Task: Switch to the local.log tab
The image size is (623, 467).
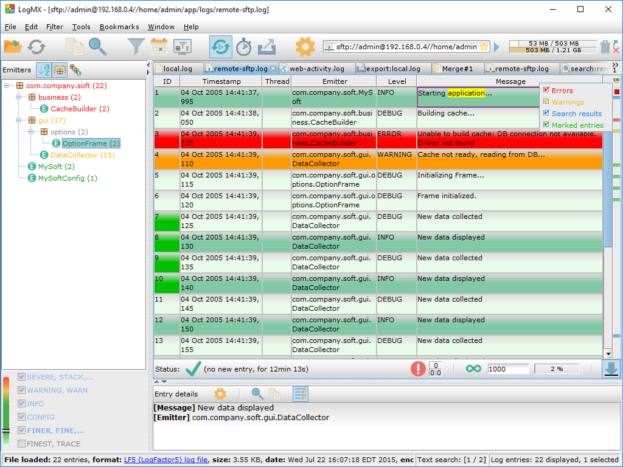Action: tap(178, 69)
